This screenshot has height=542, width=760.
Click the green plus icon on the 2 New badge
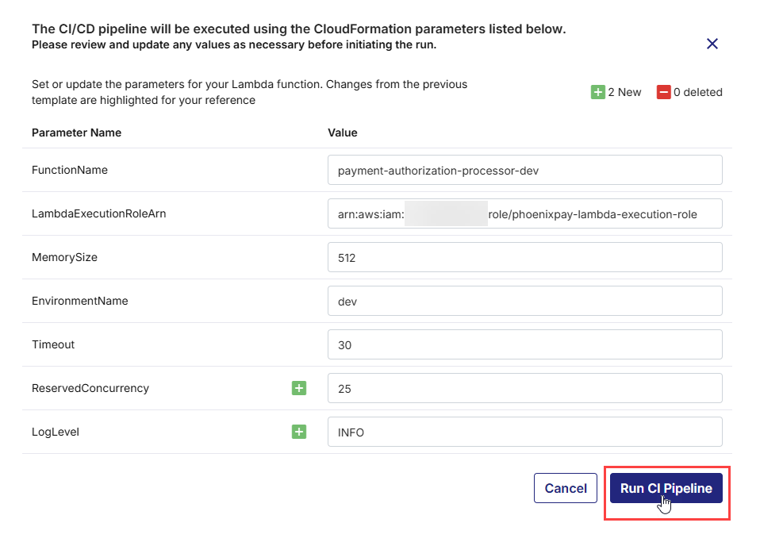[597, 92]
